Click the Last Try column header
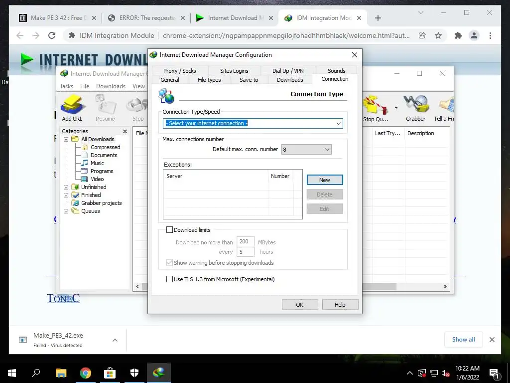Image resolution: width=510 pixels, height=383 pixels. (x=388, y=133)
